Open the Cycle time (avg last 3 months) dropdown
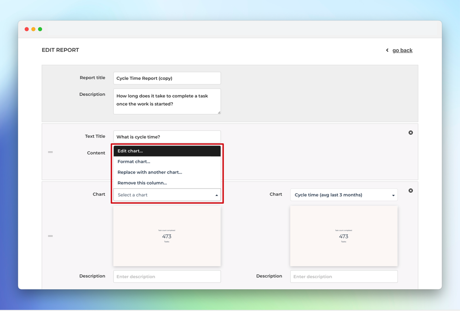Screen dimensions: 460x314 pos(344,195)
